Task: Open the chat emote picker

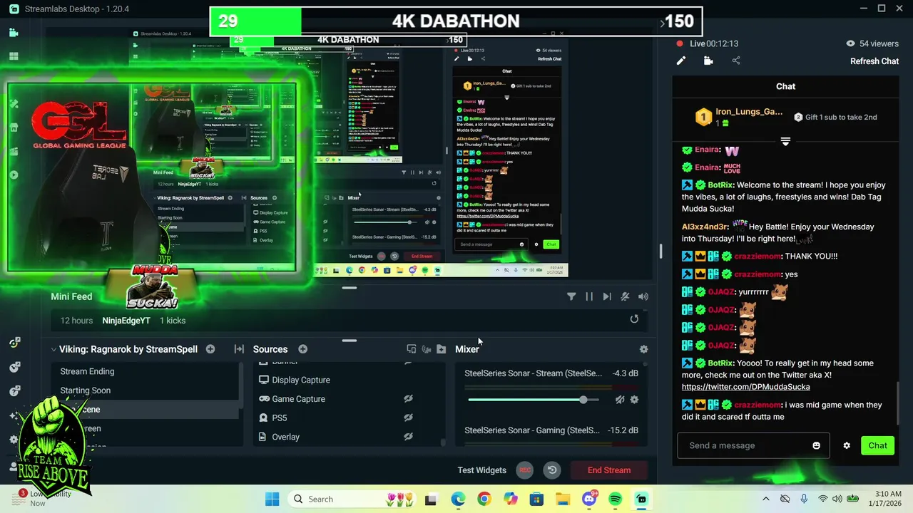Action: click(817, 446)
